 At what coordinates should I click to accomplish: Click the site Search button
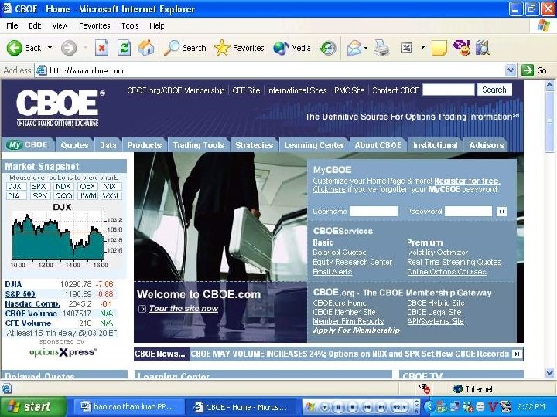coord(494,90)
